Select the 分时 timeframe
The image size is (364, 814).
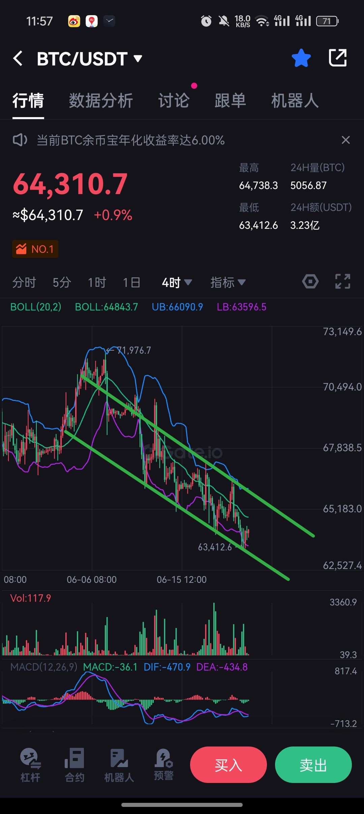click(x=24, y=282)
